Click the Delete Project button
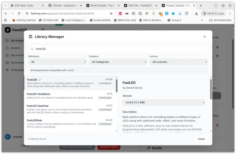236x154 pixels. tap(109, 147)
